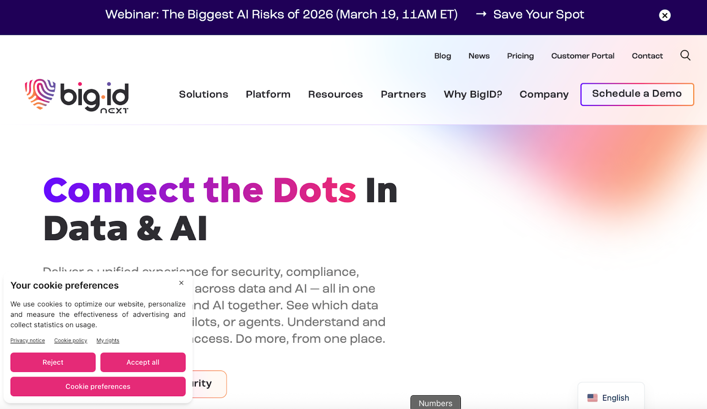This screenshot has width=707, height=409.
Task: Reject the cookies
Action: pyautogui.click(x=53, y=362)
